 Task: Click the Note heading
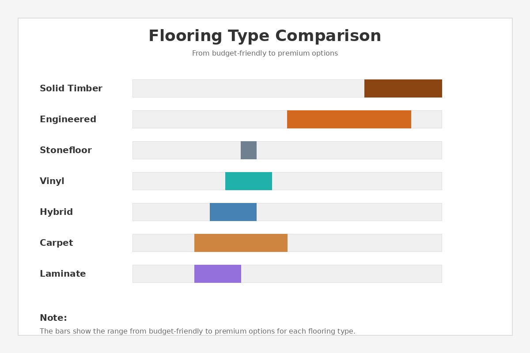point(53,318)
